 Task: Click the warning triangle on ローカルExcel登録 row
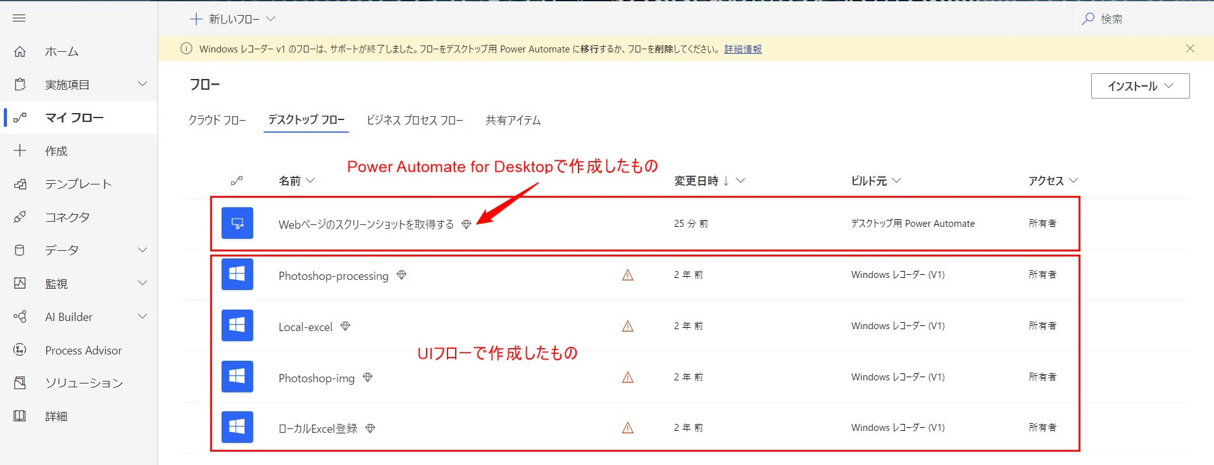pos(628,428)
